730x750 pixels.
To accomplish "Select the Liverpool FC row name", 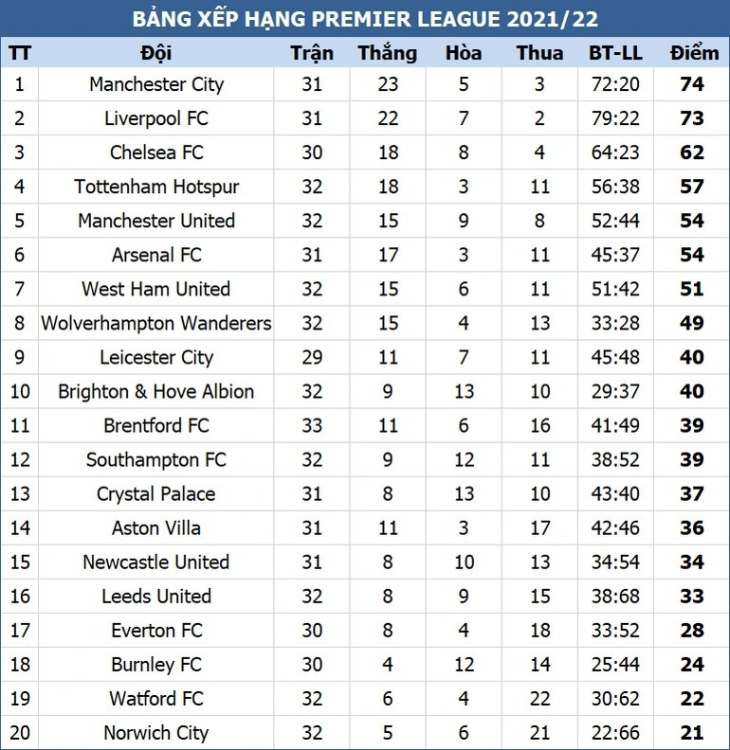I will coord(156,118).
